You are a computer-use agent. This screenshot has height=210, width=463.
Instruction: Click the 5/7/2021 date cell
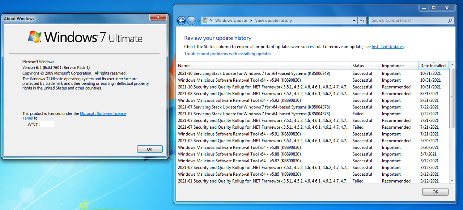[x=428, y=154]
